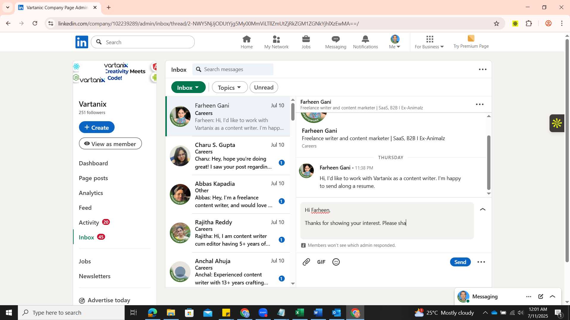Show hidden system tray icons
The image size is (570, 320).
[485, 313]
